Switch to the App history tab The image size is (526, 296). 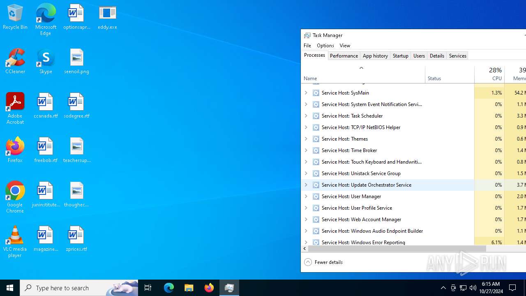pos(375,56)
